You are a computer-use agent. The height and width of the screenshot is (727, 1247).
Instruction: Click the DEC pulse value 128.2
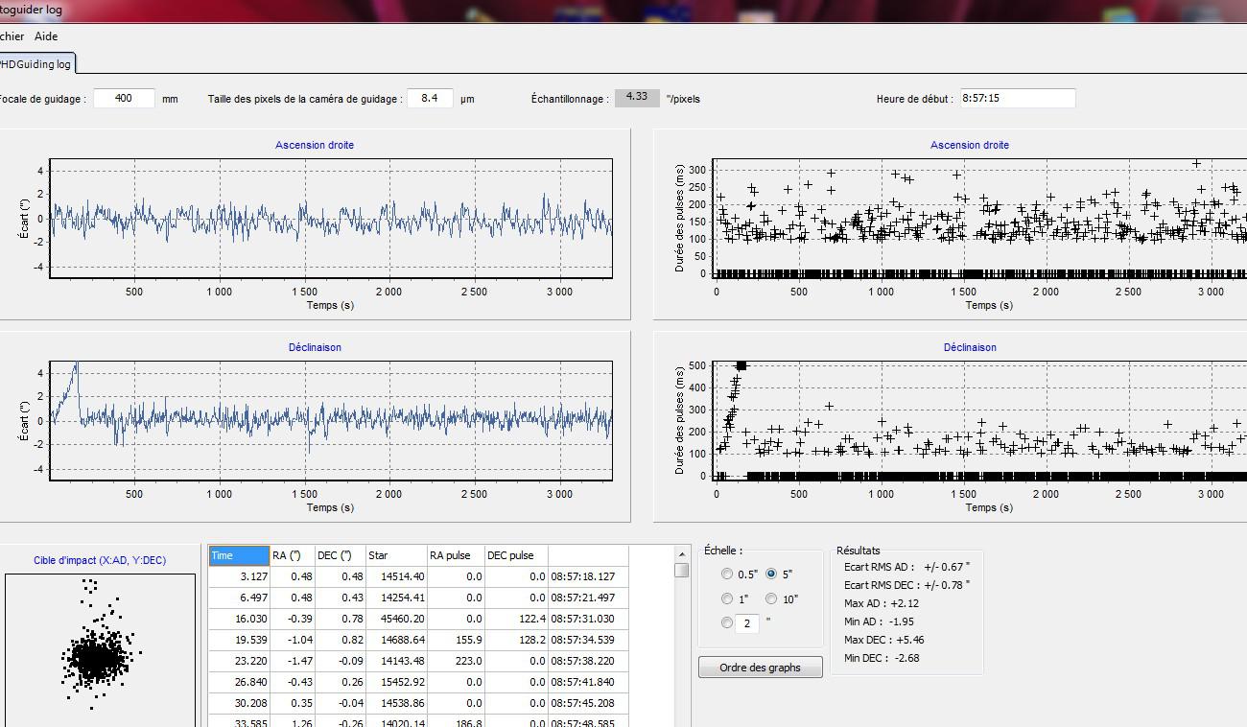(x=516, y=640)
